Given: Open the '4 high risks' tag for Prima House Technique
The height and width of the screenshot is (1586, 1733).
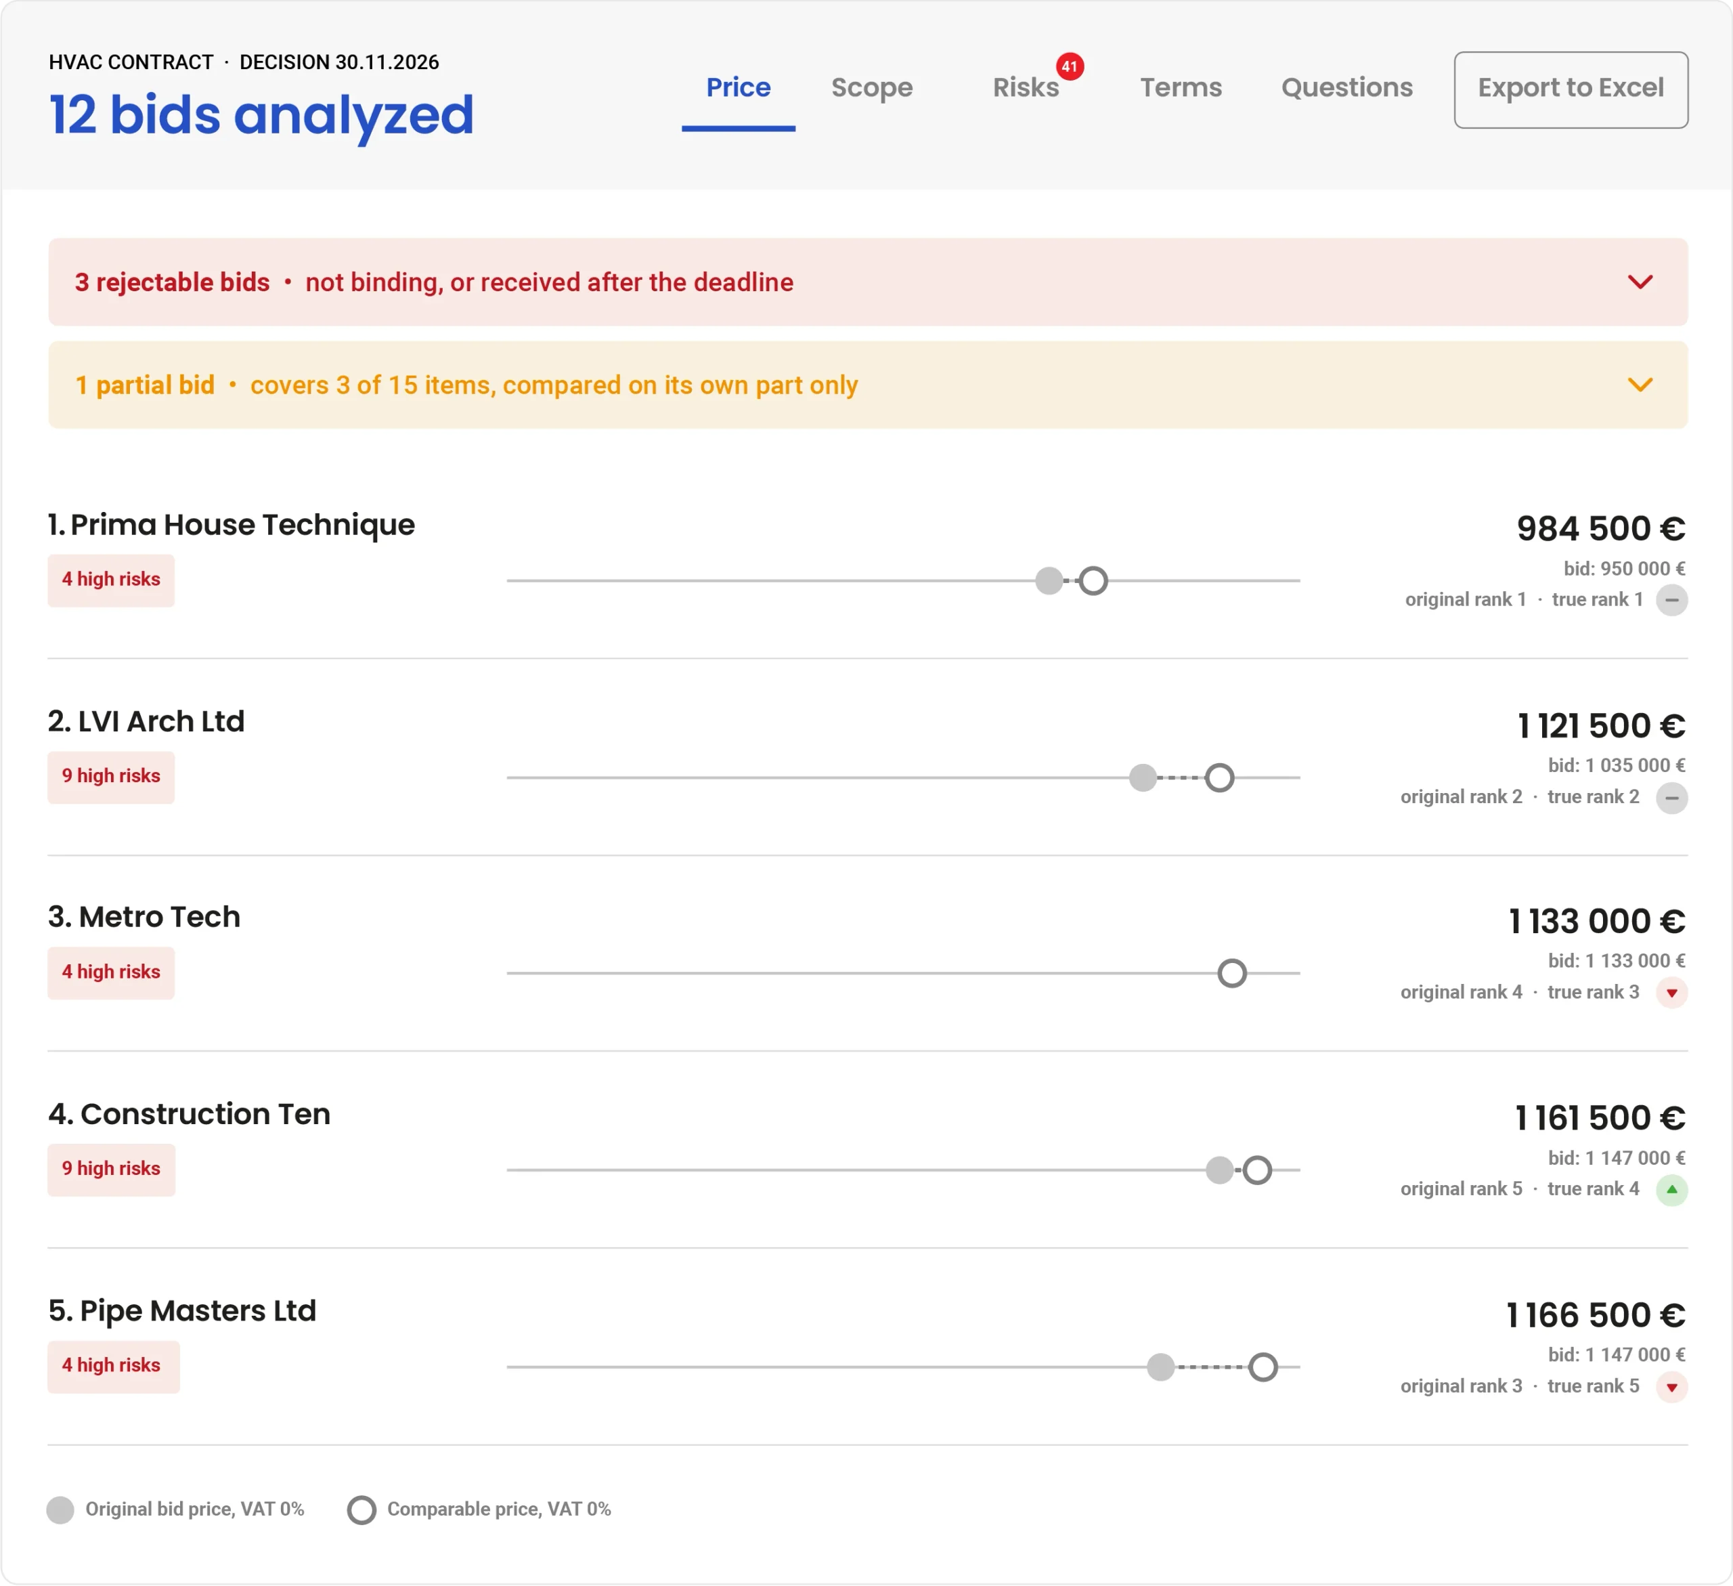Looking at the screenshot, I should 111,580.
